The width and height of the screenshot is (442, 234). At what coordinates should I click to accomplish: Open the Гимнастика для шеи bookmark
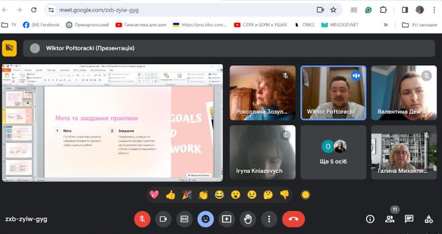(141, 25)
